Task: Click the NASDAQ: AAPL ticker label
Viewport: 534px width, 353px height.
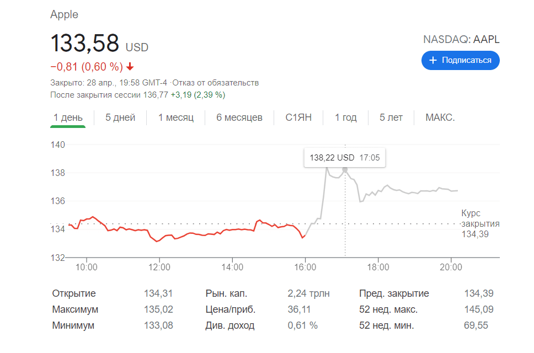Action: tap(461, 39)
